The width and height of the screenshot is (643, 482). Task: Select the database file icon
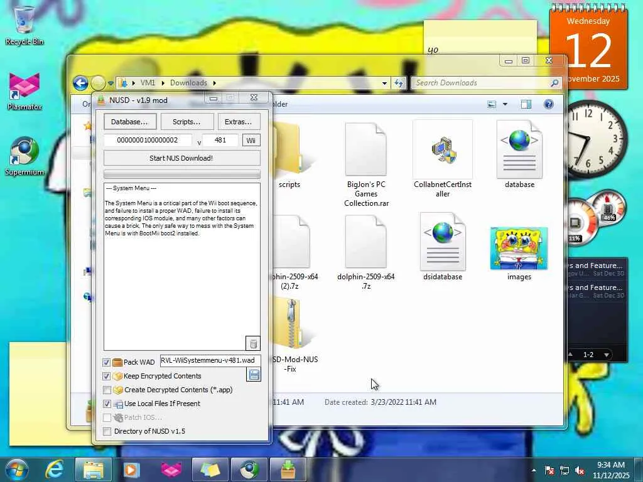(519, 155)
